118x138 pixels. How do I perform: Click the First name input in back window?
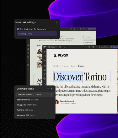90,37
